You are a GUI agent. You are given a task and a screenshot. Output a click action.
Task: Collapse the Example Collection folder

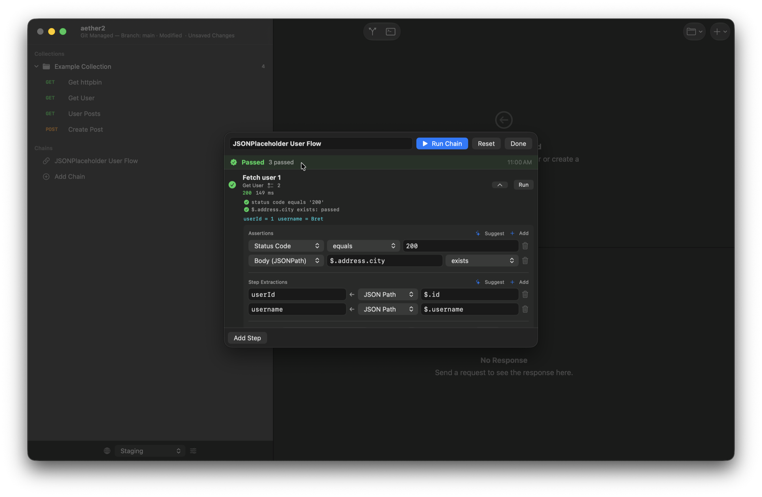click(37, 67)
